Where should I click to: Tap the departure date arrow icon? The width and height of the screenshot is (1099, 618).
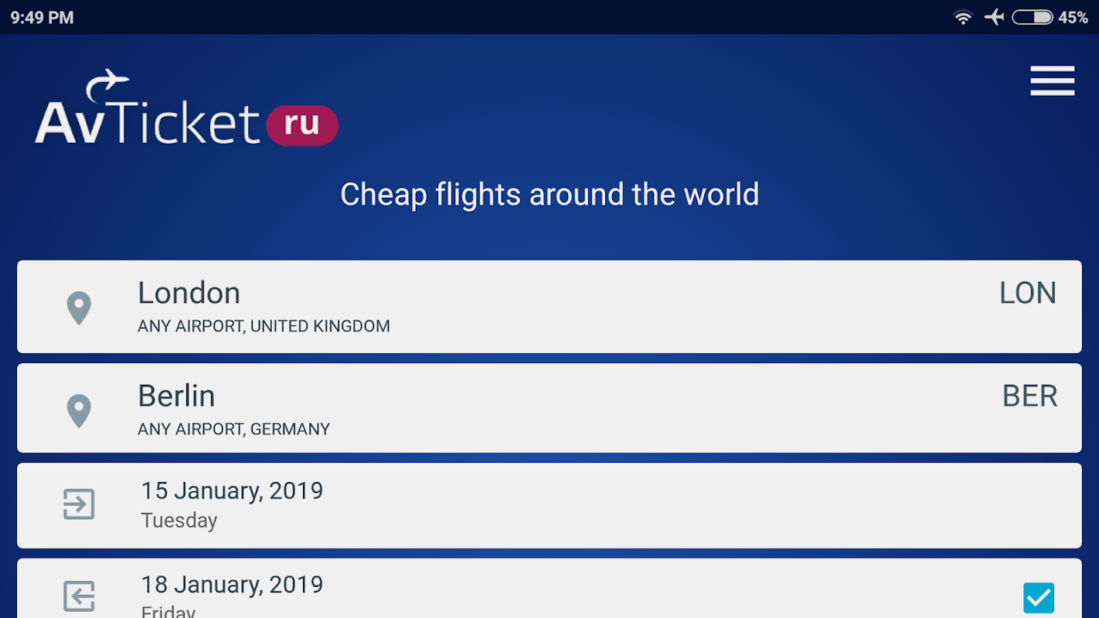[79, 504]
